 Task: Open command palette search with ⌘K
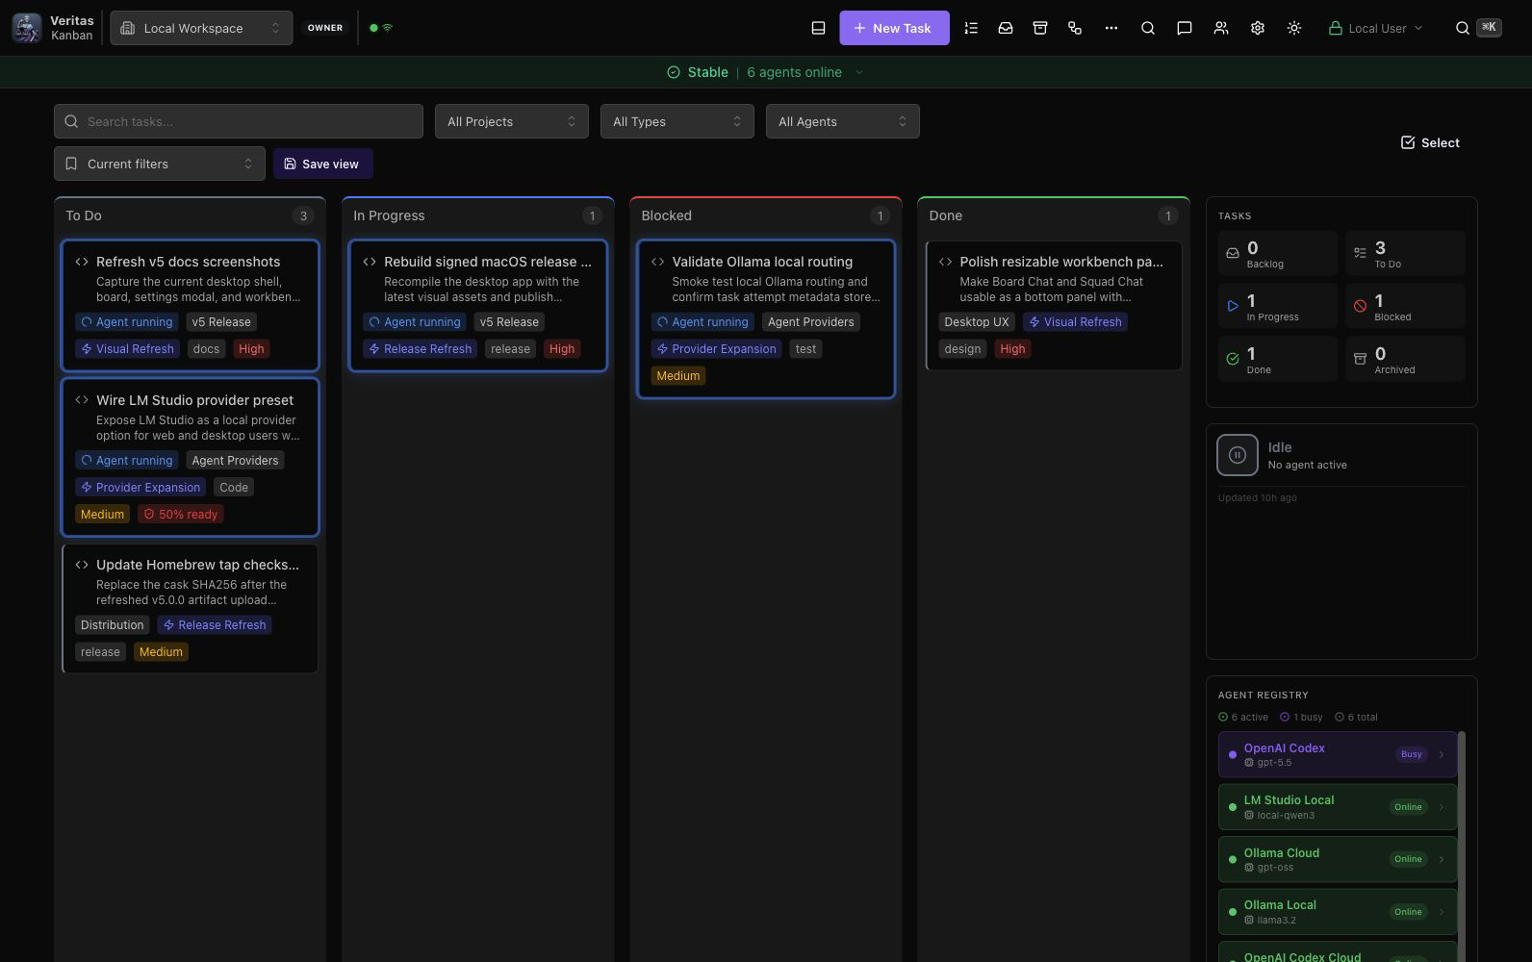[1477, 28]
